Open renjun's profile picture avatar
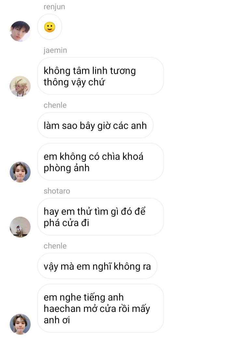Image resolution: width=234 pixels, height=341 pixels. pyautogui.click(x=20, y=31)
